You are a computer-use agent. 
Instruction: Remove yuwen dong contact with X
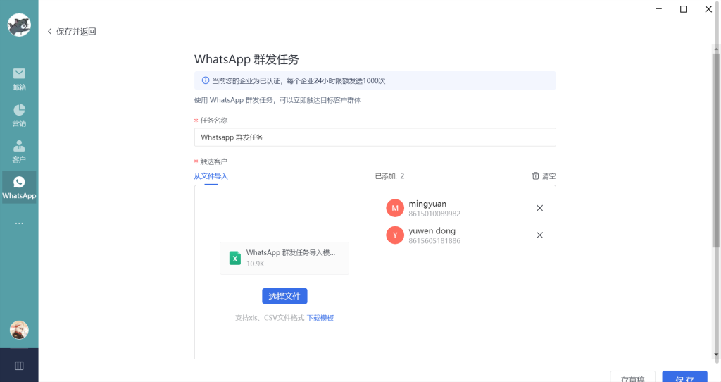[x=540, y=235]
